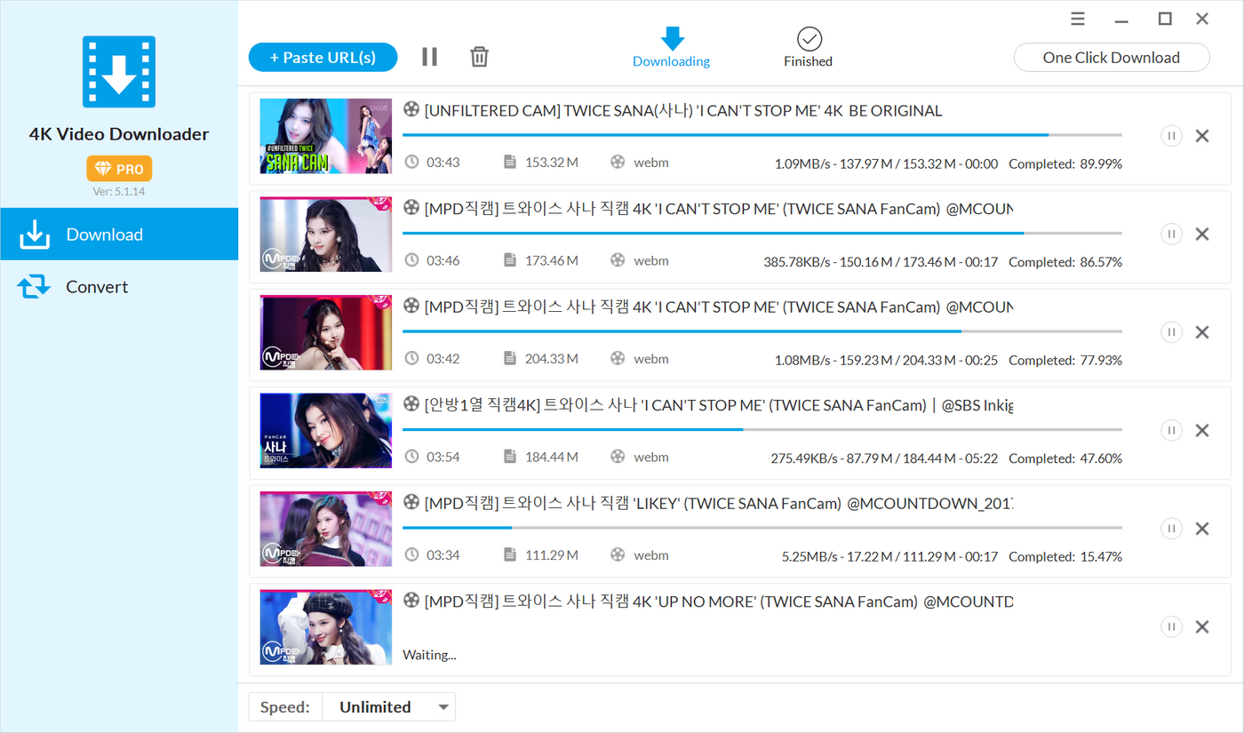
Task: Click the clock icon next to 03:43
Action: coord(411,163)
